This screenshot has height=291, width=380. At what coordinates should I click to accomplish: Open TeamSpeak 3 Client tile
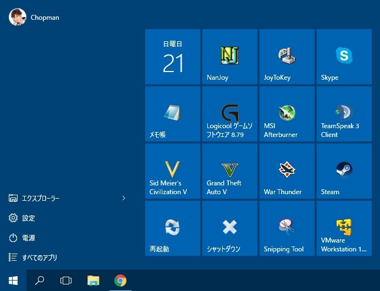tap(344, 114)
